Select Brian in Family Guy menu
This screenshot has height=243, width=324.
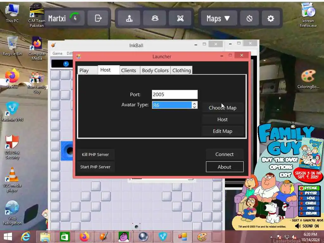click(309, 213)
